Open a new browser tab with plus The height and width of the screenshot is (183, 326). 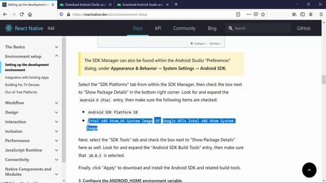tap(176, 5)
